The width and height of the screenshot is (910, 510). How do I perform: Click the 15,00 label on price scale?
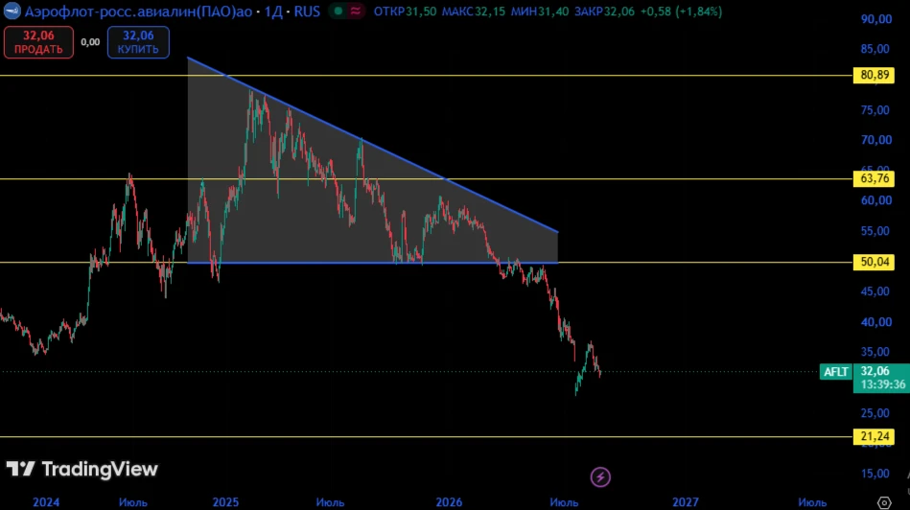[876, 474]
